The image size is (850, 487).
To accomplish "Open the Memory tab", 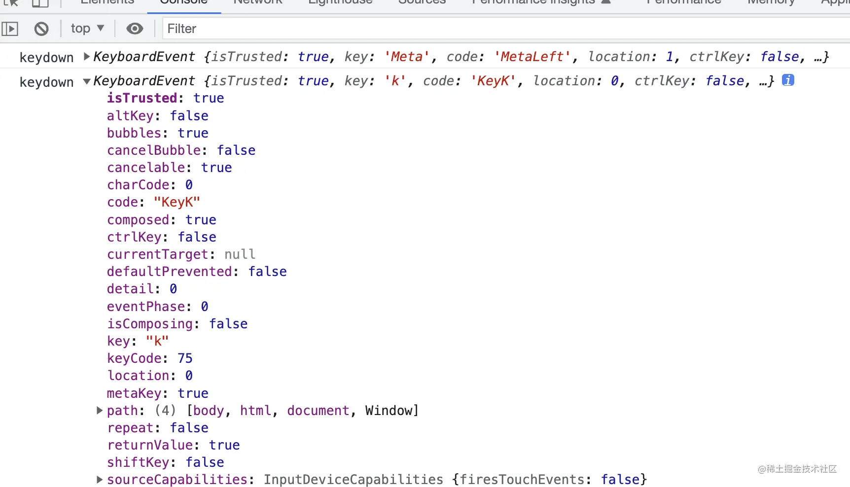I will pos(771,2).
